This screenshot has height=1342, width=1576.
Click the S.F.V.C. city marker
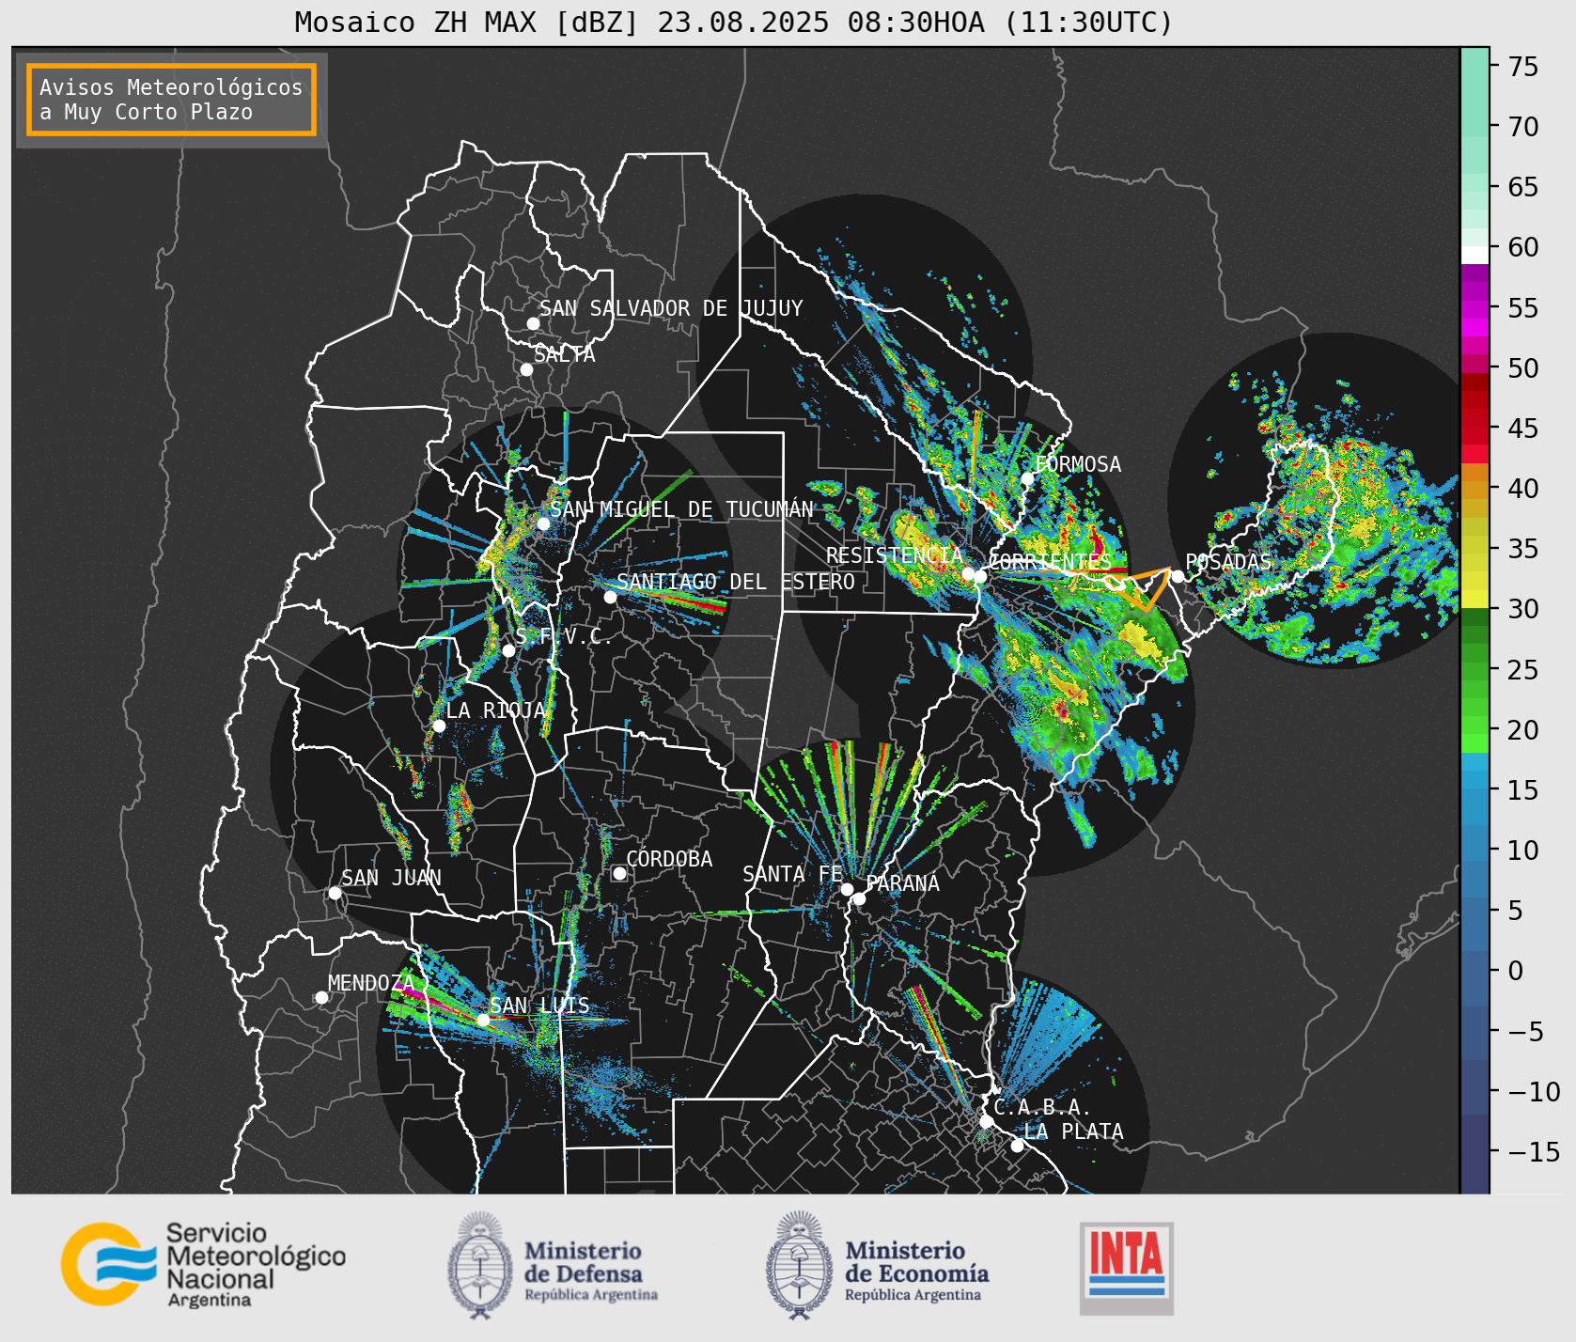coord(508,650)
